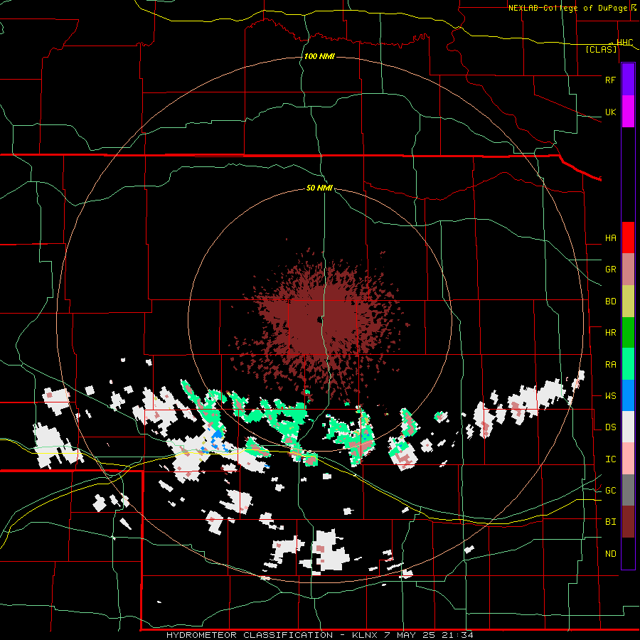
Task: Click the ND legend label
Action: click(x=610, y=554)
